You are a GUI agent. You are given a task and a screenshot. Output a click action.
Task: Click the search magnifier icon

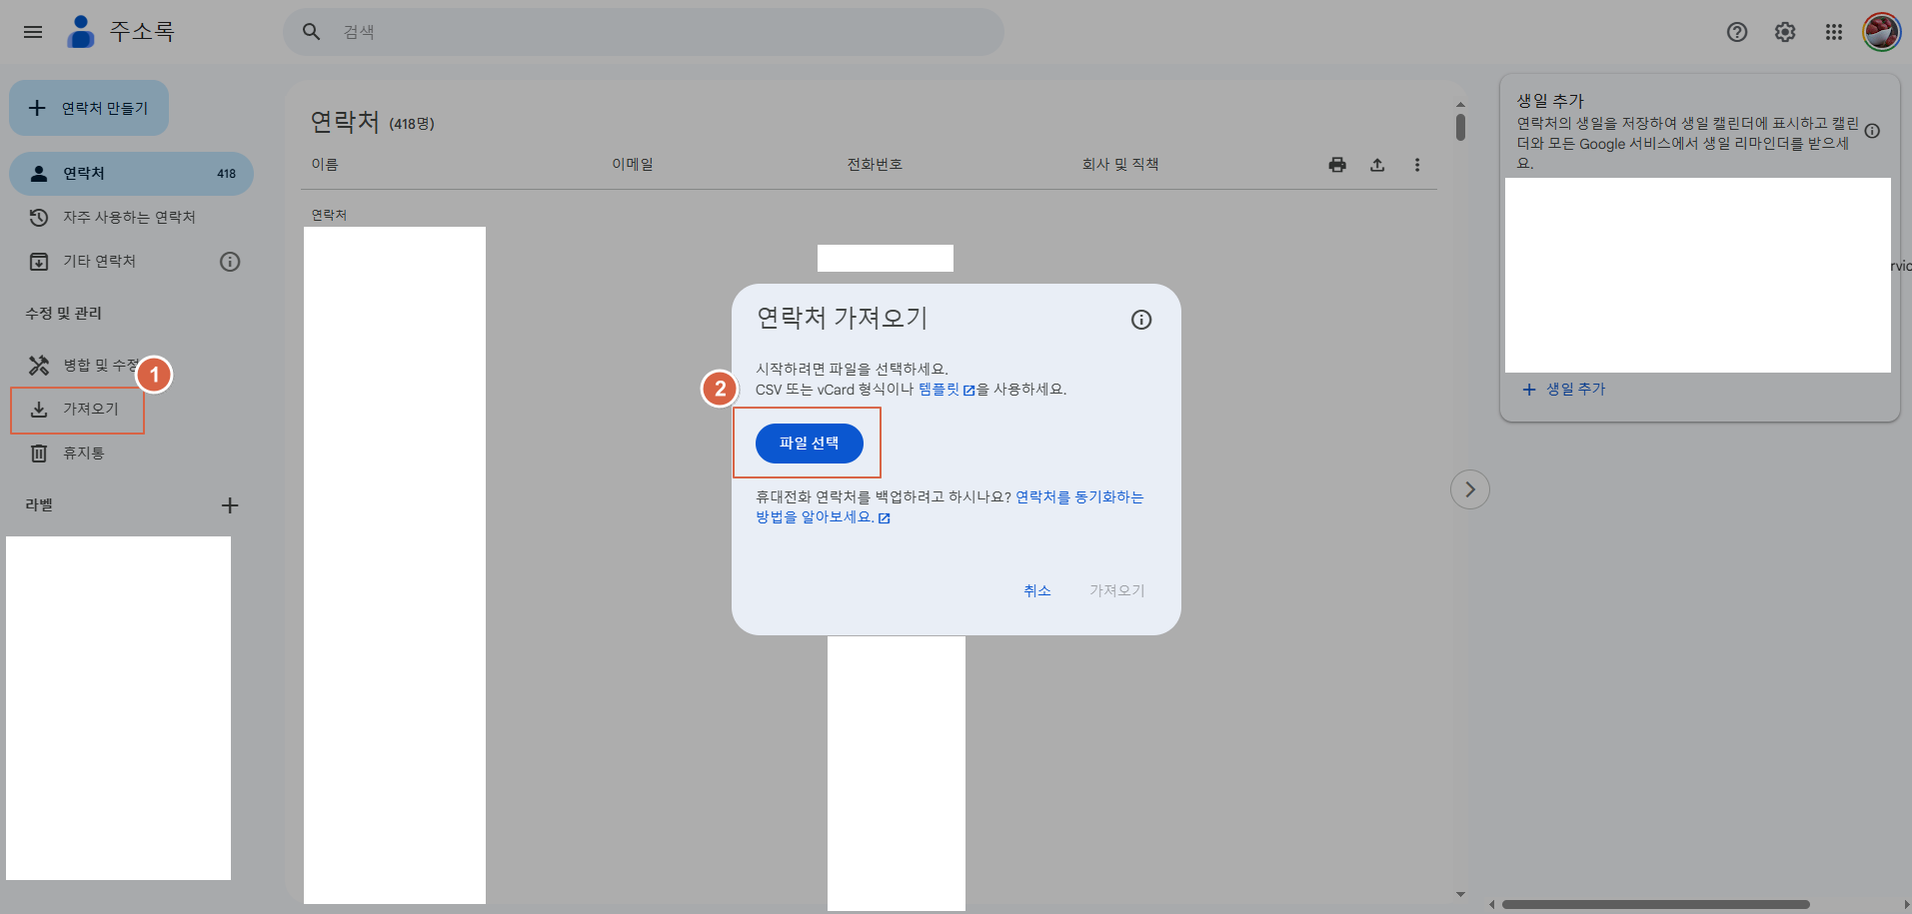pyautogui.click(x=312, y=32)
